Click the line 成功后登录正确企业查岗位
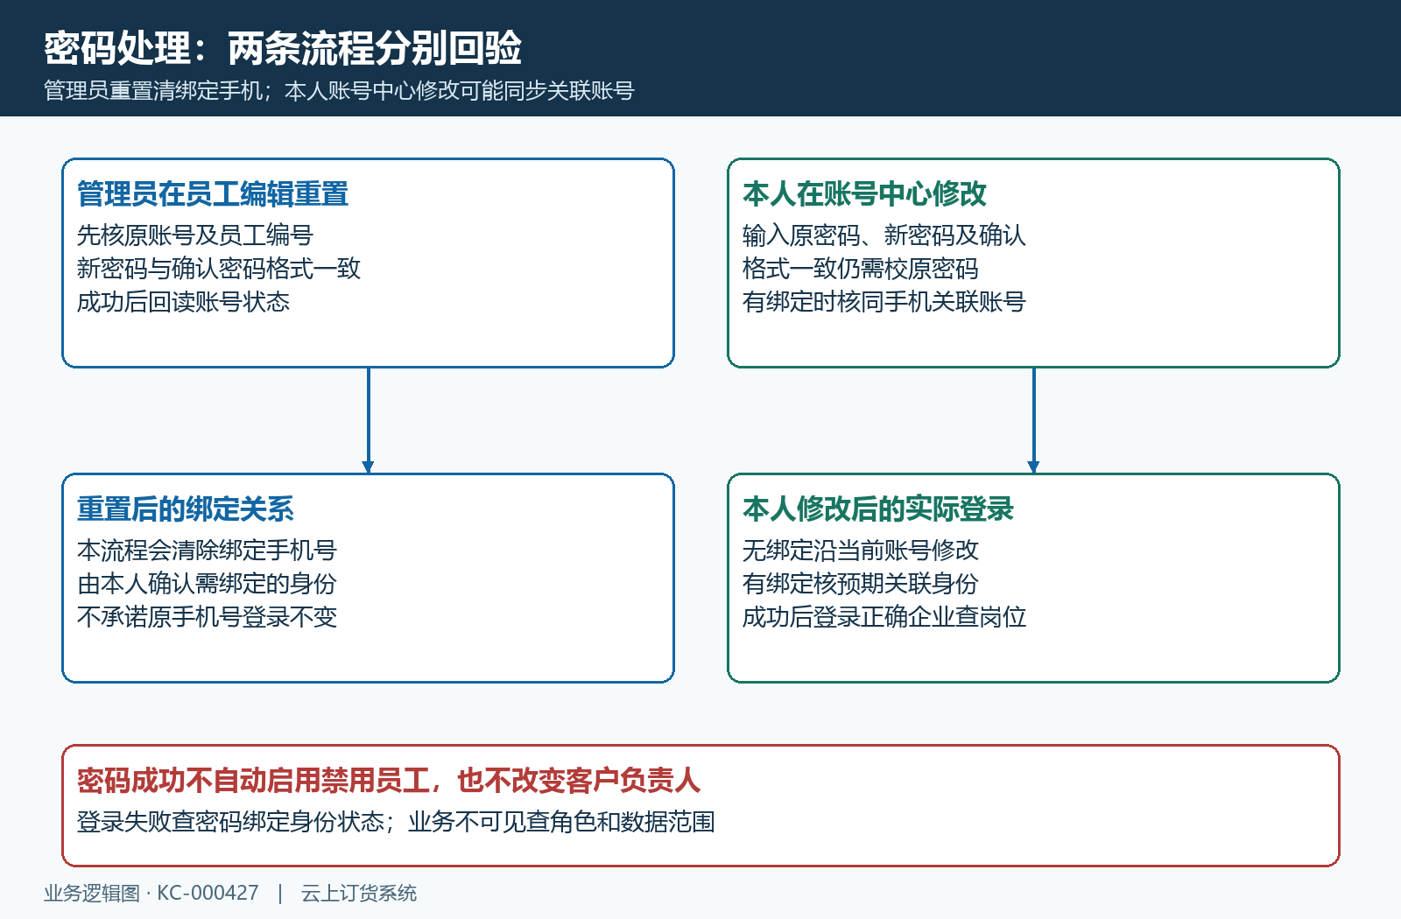The height and width of the screenshot is (919, 1401). [884, 617]
